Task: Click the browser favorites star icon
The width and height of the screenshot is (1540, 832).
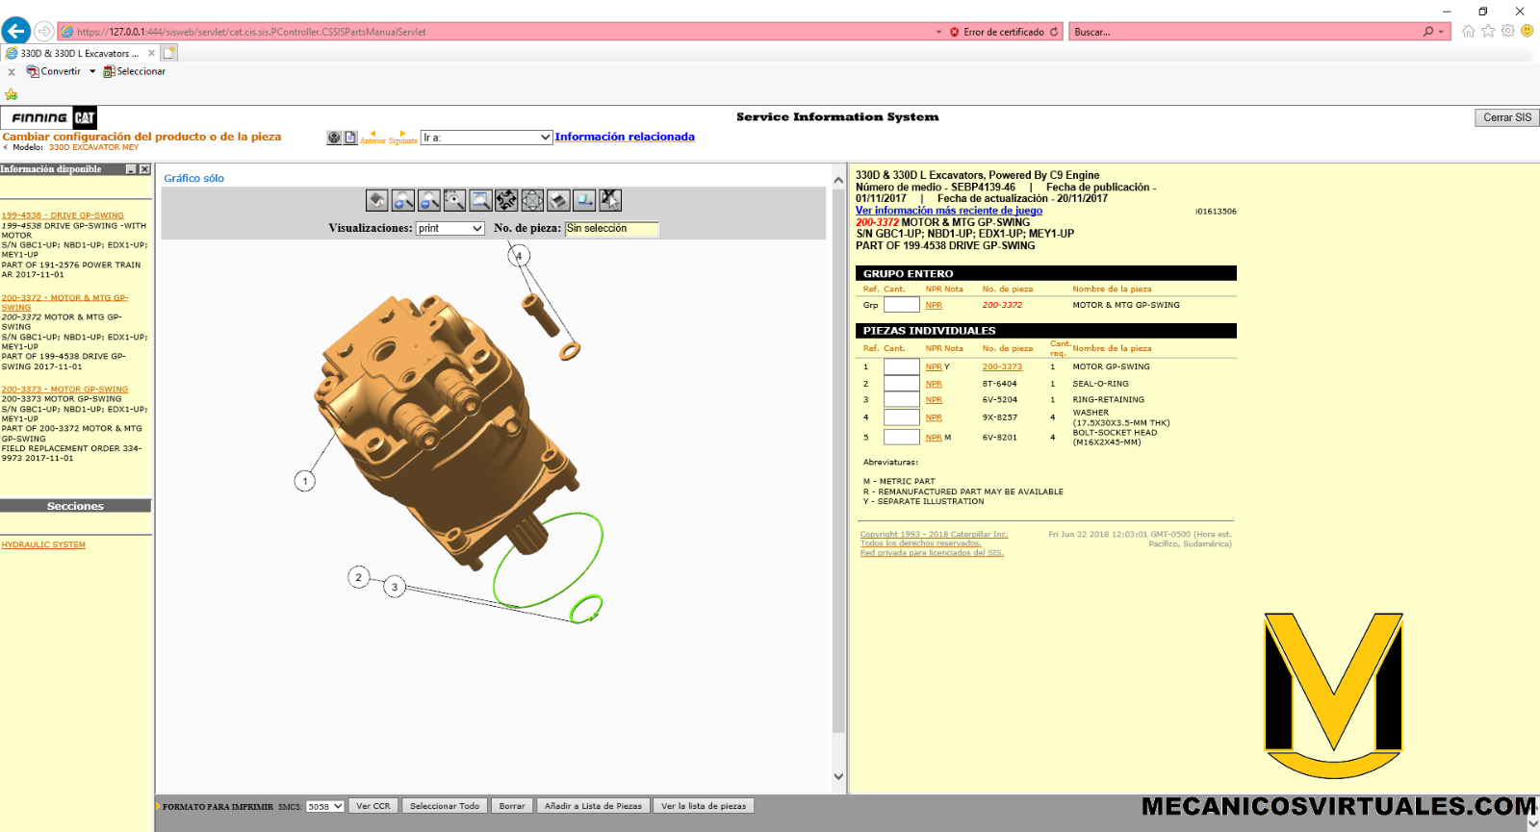Action: [x=1488, y=31]
